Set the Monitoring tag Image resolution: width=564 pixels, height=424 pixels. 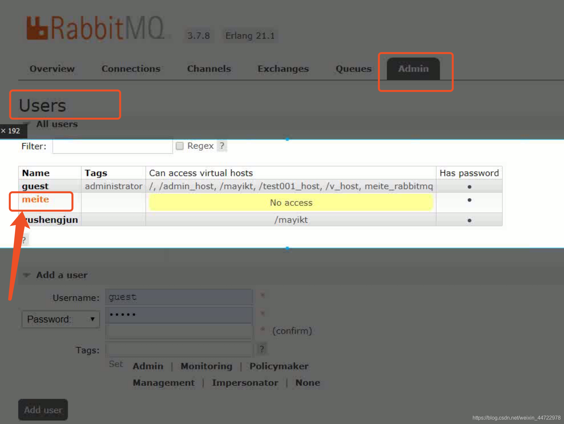point(206,366)
